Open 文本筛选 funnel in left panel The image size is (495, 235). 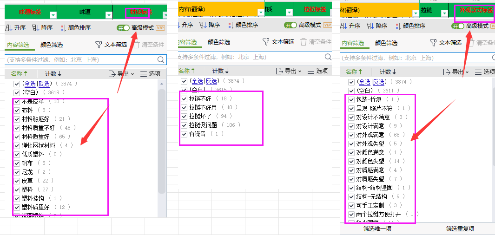[99, 45]
